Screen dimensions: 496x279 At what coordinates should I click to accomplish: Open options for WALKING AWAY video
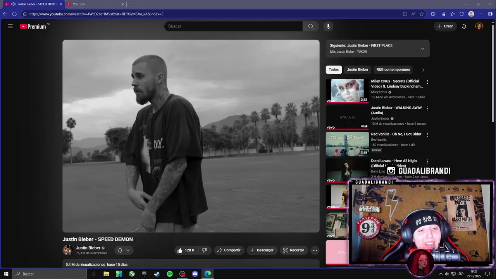(x=427, y=108)
